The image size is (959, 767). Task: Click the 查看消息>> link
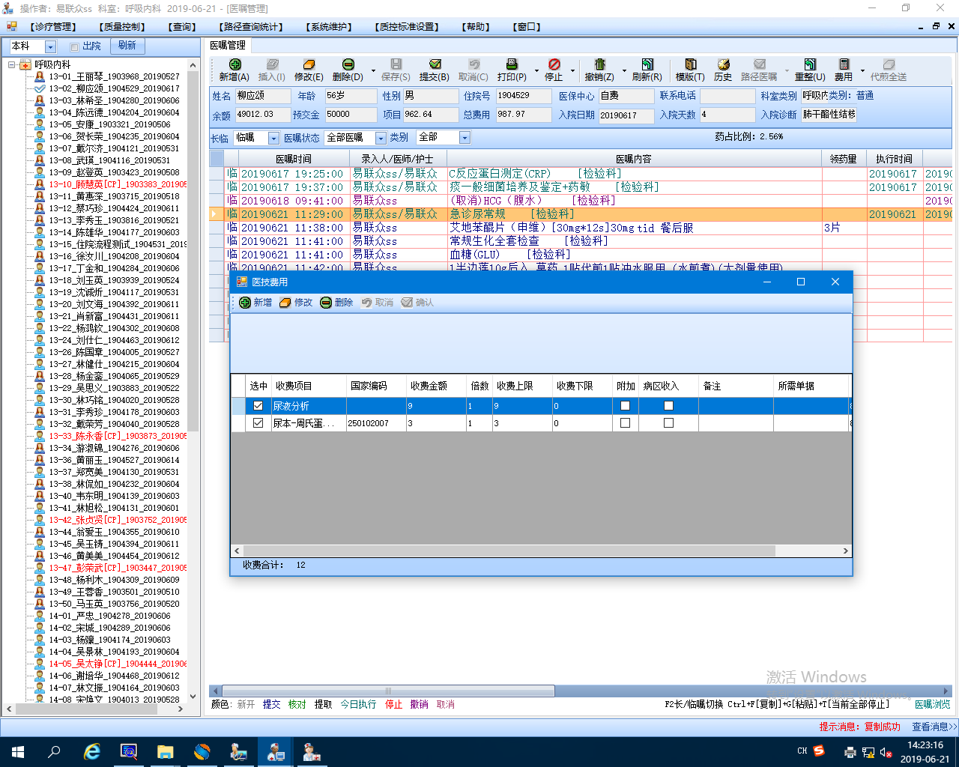(934, 727)
